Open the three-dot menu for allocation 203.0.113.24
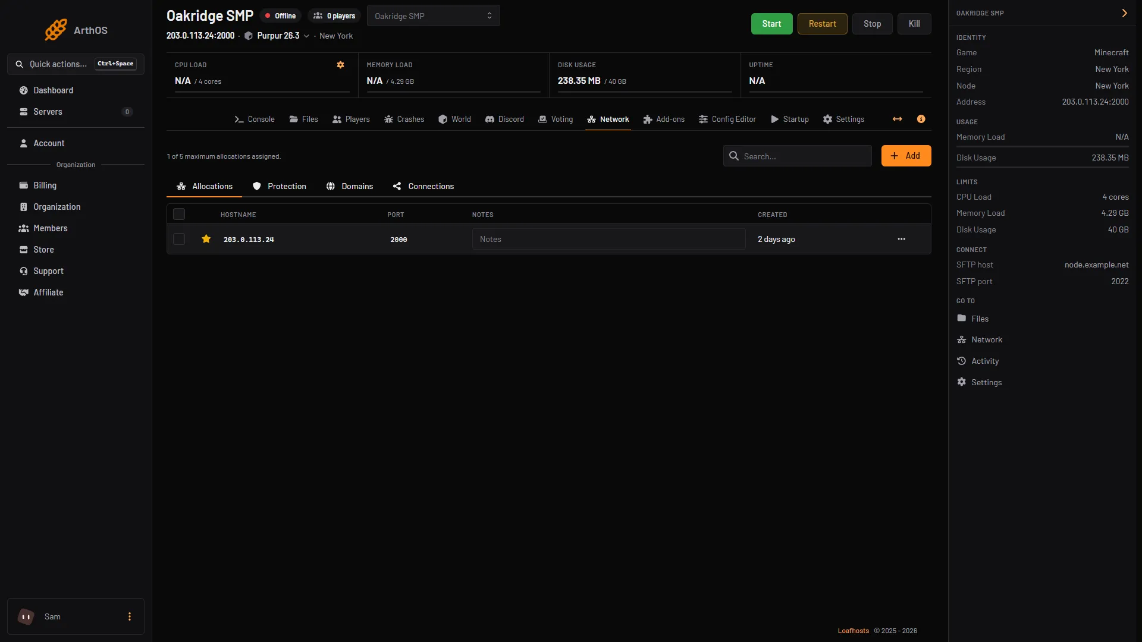Image resolution: width=1142 pixels, height=642 pixels. [x=901, y=239]
